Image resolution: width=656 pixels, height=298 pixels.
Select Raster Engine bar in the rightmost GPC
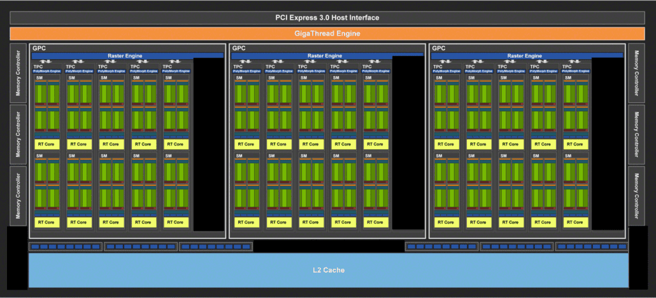tap(526, 56)
